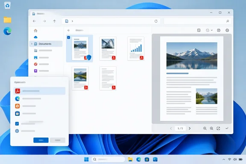The height and width of the screenshot is (164, 246).
Task: Switch to grid view in toolbar
Action: pyautogui.click(x=199, y=30)
